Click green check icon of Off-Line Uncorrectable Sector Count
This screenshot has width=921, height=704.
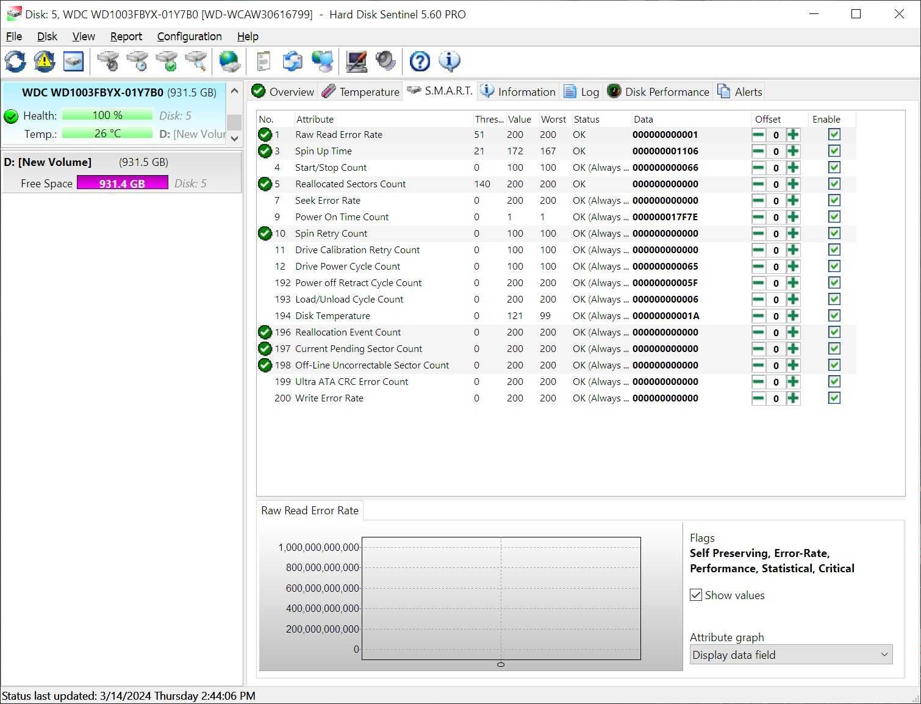coord(265,365)
